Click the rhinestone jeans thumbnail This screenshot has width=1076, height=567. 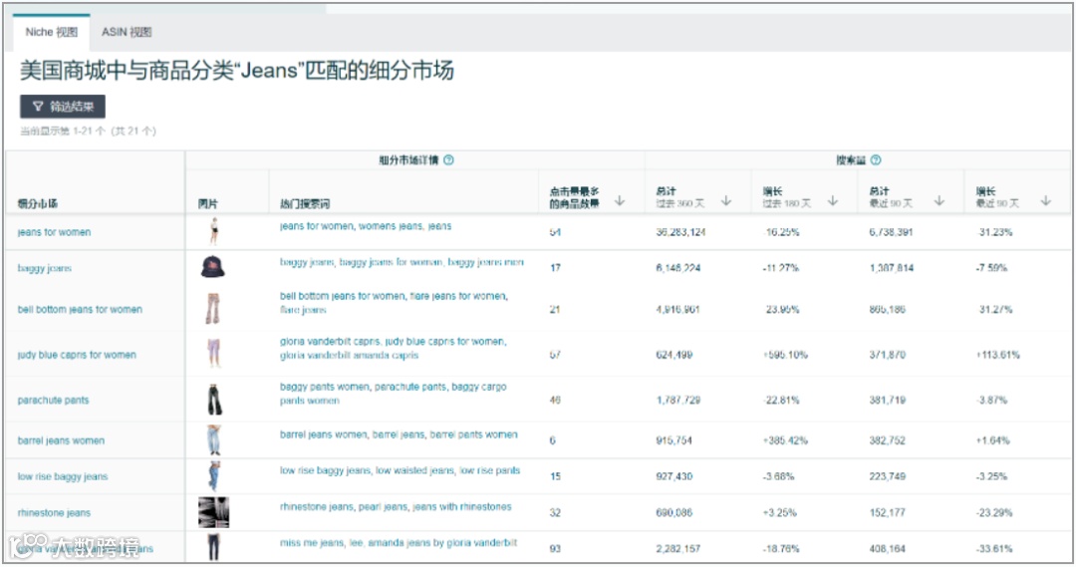(x=213, y=512)
